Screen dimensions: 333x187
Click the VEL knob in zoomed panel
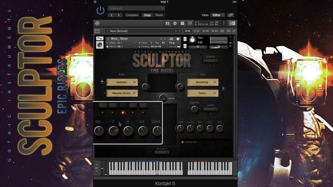pyautogui.click(x=99, y=131)
